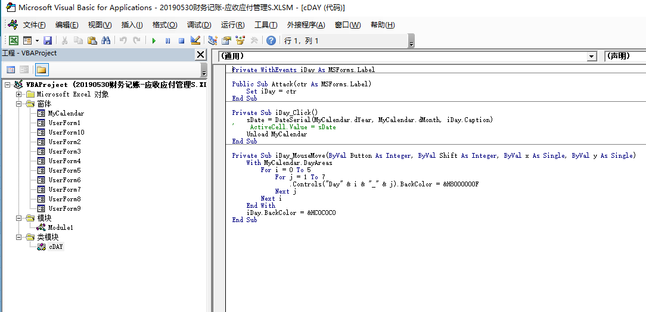Screen dimensions: 646x312
Task: Open the 插入(I) menu
Action: (x=132, y=25)
